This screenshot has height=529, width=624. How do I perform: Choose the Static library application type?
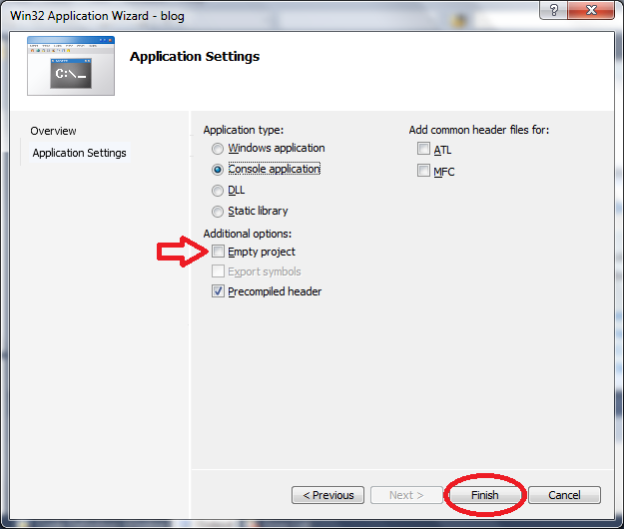coord(218,212)
